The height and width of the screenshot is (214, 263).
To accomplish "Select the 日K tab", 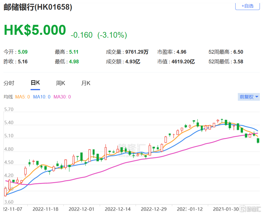I will click(35, 83).
